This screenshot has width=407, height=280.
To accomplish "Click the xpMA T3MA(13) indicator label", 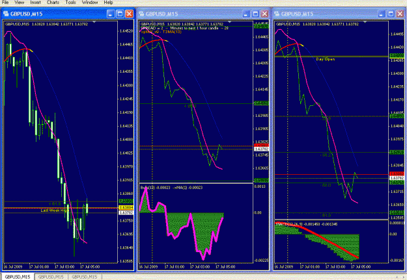I will click(161, 32).
